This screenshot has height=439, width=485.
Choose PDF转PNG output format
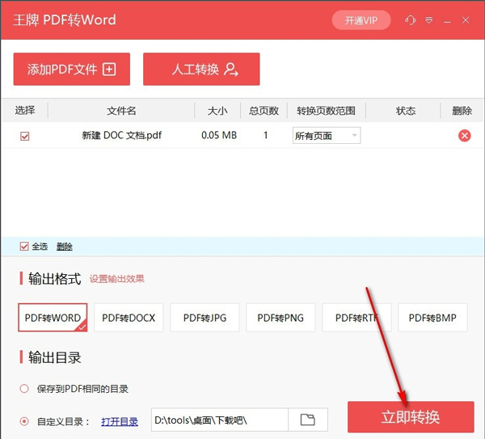[280, 318]
